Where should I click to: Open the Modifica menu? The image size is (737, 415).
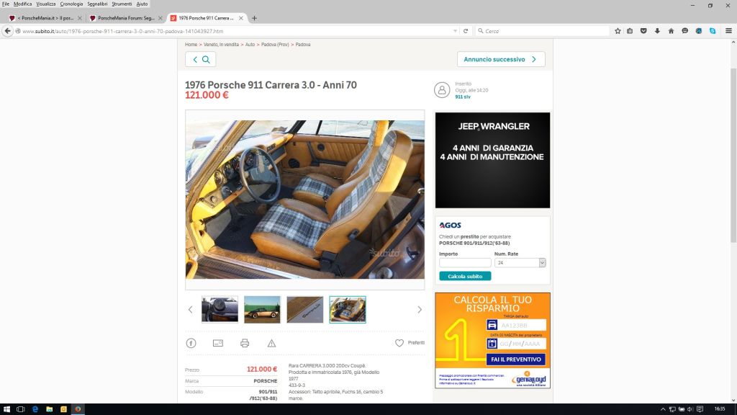22,4
